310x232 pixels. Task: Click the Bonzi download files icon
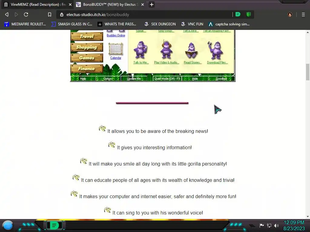tap(216, 50)
